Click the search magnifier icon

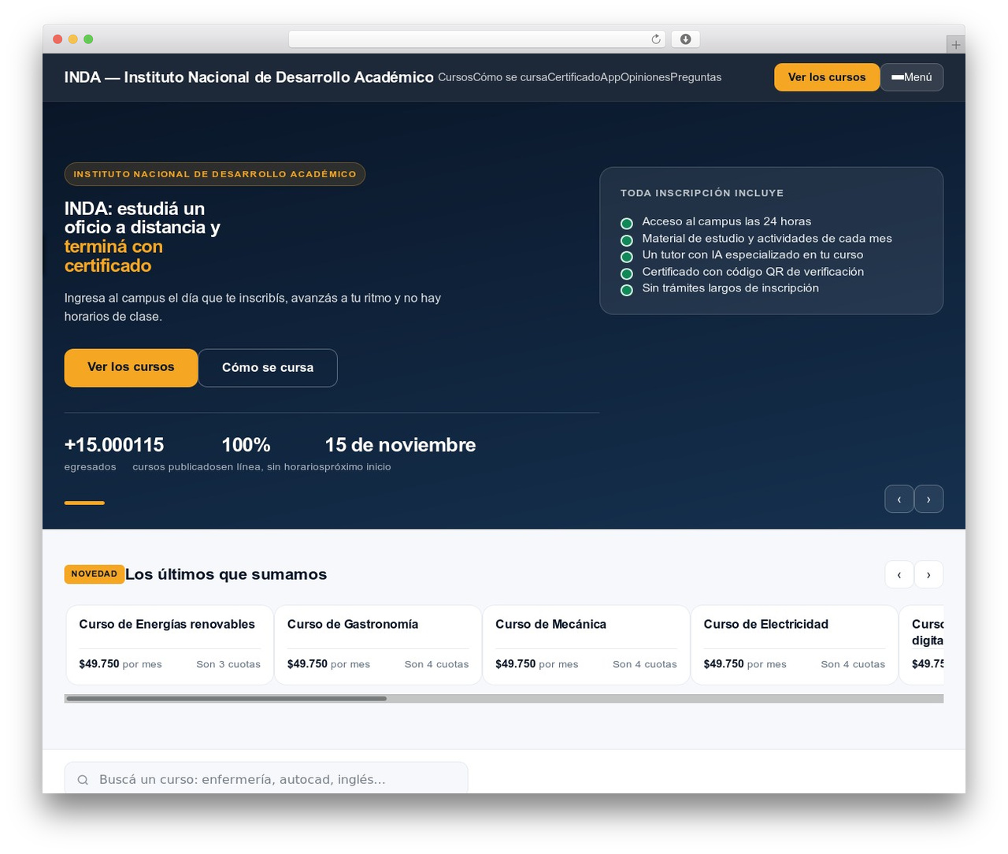coord(83,780)
